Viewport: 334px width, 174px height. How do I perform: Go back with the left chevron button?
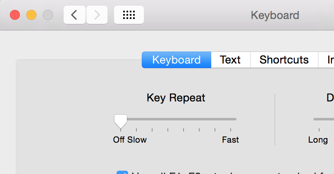coord(74,15)
